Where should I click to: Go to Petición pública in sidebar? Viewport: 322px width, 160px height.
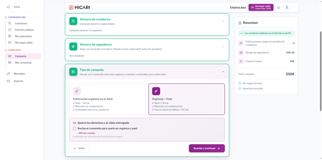pos(24,30)
